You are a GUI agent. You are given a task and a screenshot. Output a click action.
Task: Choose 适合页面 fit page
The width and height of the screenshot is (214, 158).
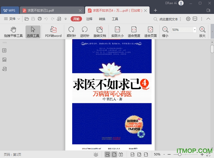click(x=150, y=32)
